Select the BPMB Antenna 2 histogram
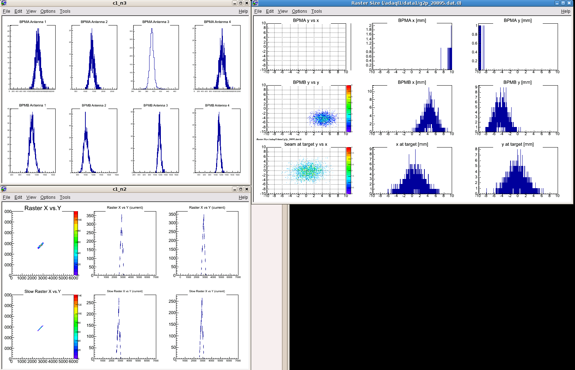 tap(94, 141)
